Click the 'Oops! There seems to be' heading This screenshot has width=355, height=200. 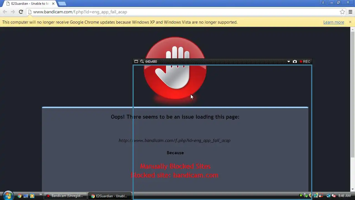[x=175, y=117]
